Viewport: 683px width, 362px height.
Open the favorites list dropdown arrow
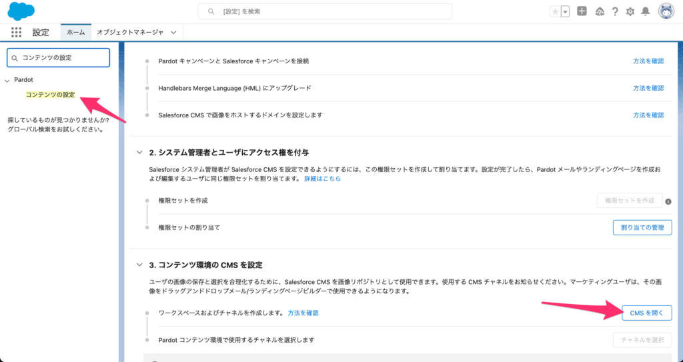click(566, 12)
